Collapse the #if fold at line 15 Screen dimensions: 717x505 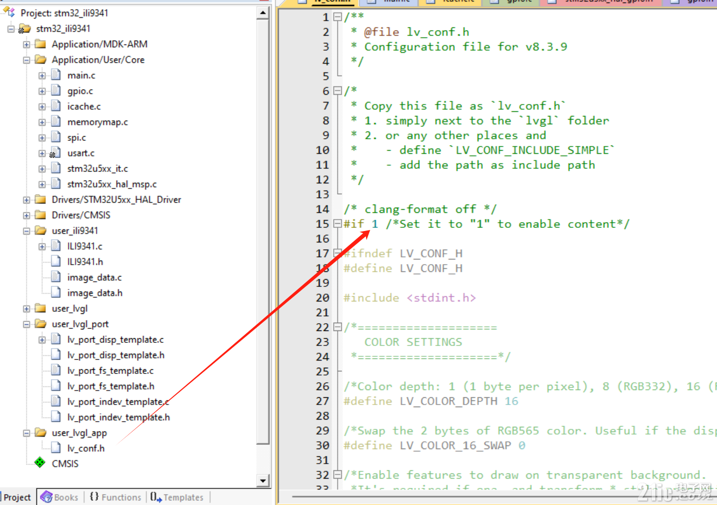tap(338, 224)
